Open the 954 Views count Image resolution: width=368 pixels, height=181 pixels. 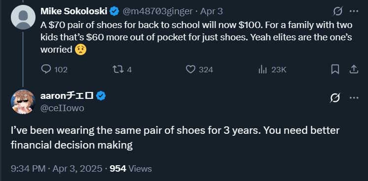131,169
